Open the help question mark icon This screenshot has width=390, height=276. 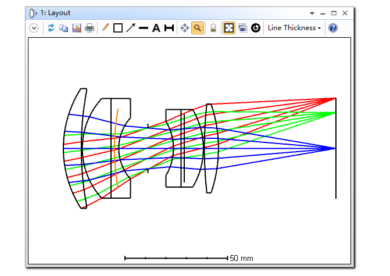333,28
